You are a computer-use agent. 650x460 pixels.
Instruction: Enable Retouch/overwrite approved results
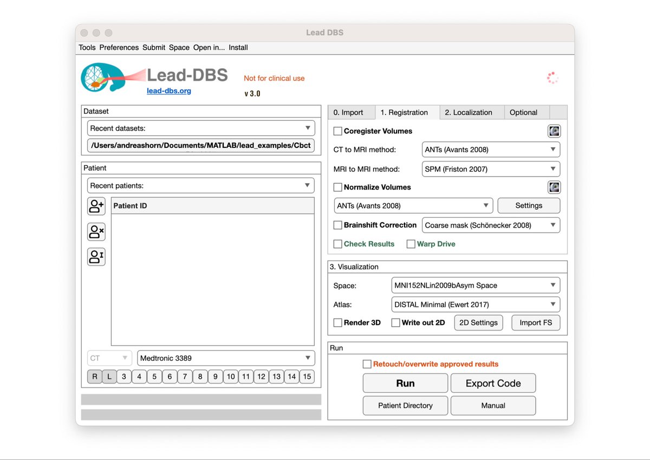point(367,364)
